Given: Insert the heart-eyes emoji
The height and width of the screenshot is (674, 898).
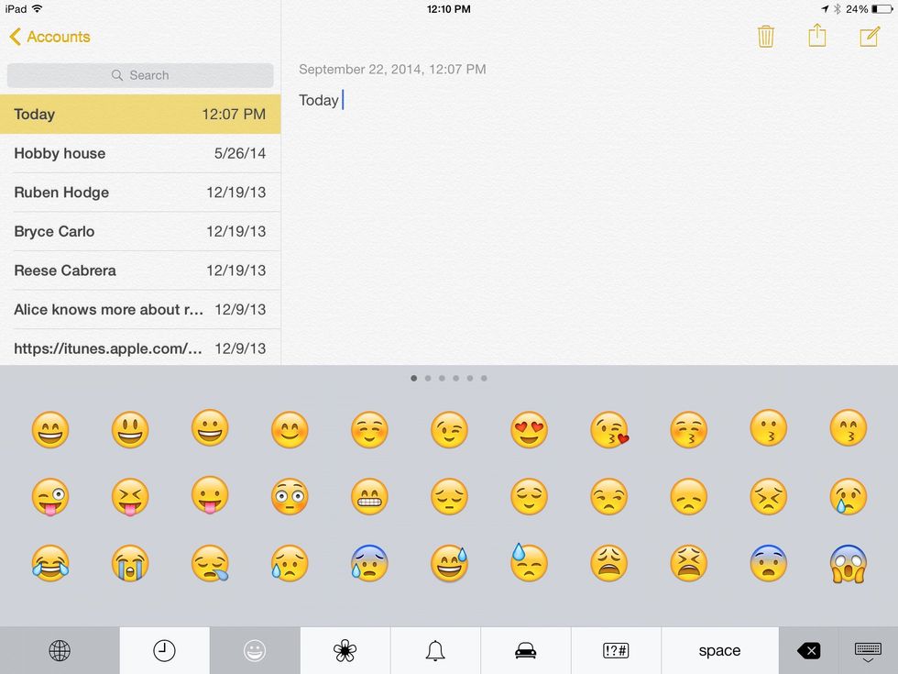Looking at the screenshot, I should (529, 429).
